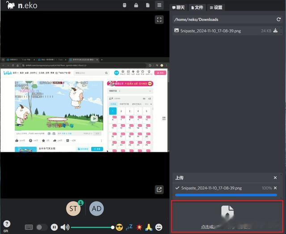Click the ST member avatar
This screenshot has width=286, height=234.
(x=73, y=209)
